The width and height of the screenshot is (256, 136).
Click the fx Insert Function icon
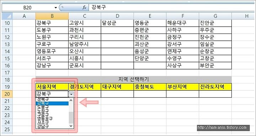pos(84,7)
